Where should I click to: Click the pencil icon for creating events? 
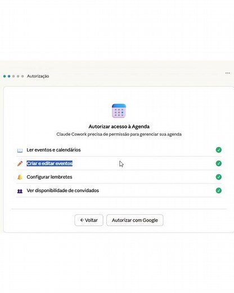click(20, 163)
